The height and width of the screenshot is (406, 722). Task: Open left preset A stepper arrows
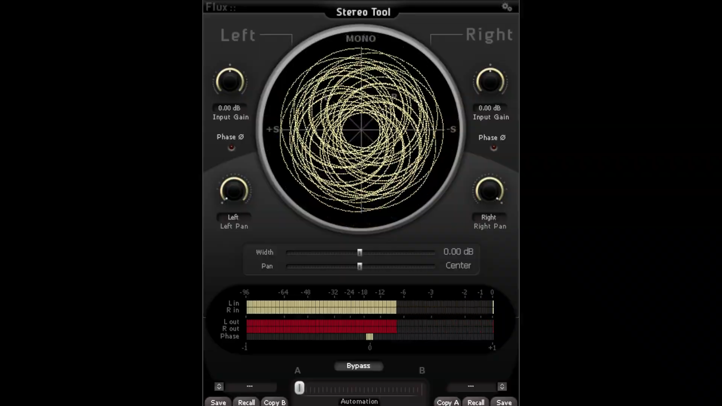(219, 386)
